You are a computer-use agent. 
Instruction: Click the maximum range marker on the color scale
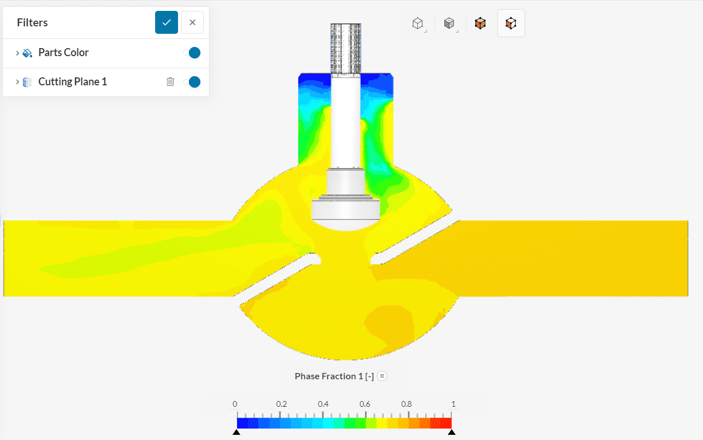point(452,433)
